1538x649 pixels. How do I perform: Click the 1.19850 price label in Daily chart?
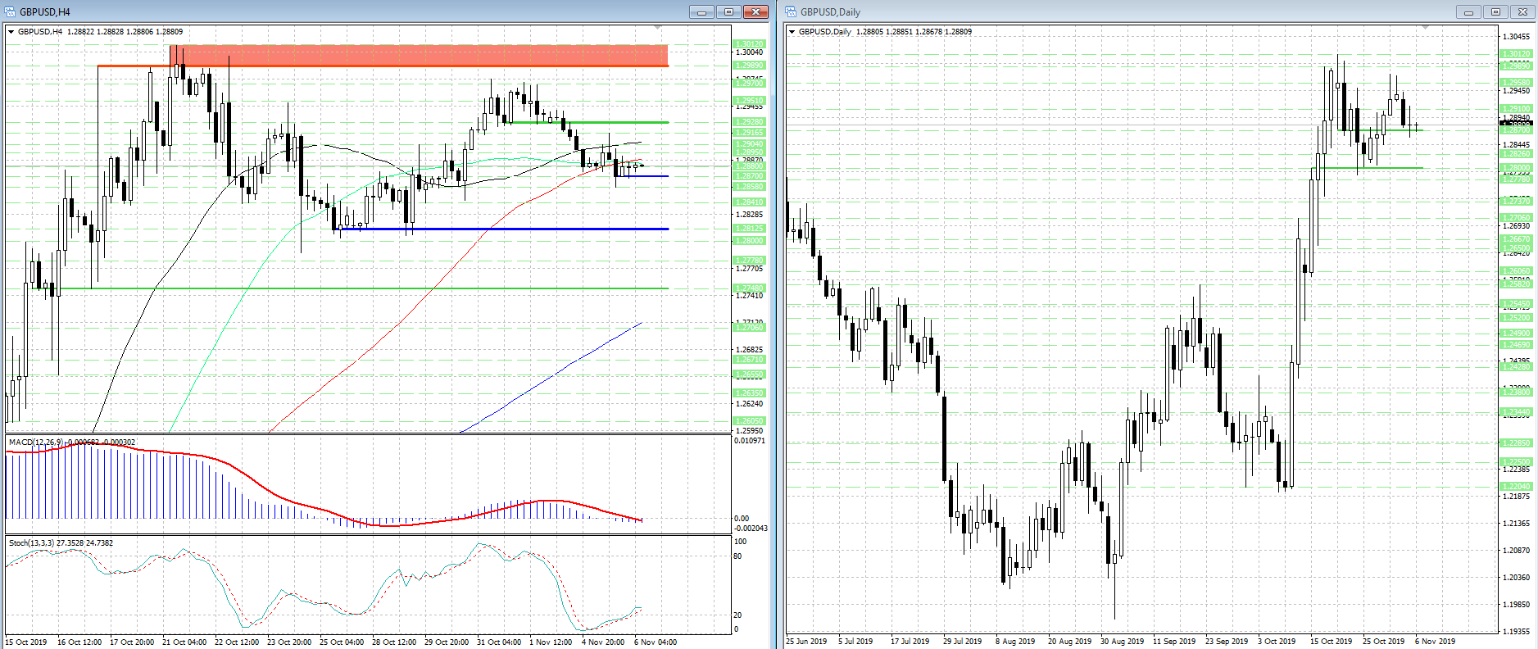point(1517,605)
